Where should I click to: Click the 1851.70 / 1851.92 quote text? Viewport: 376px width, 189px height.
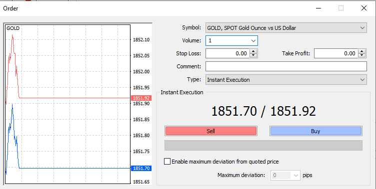coord(263,111)
